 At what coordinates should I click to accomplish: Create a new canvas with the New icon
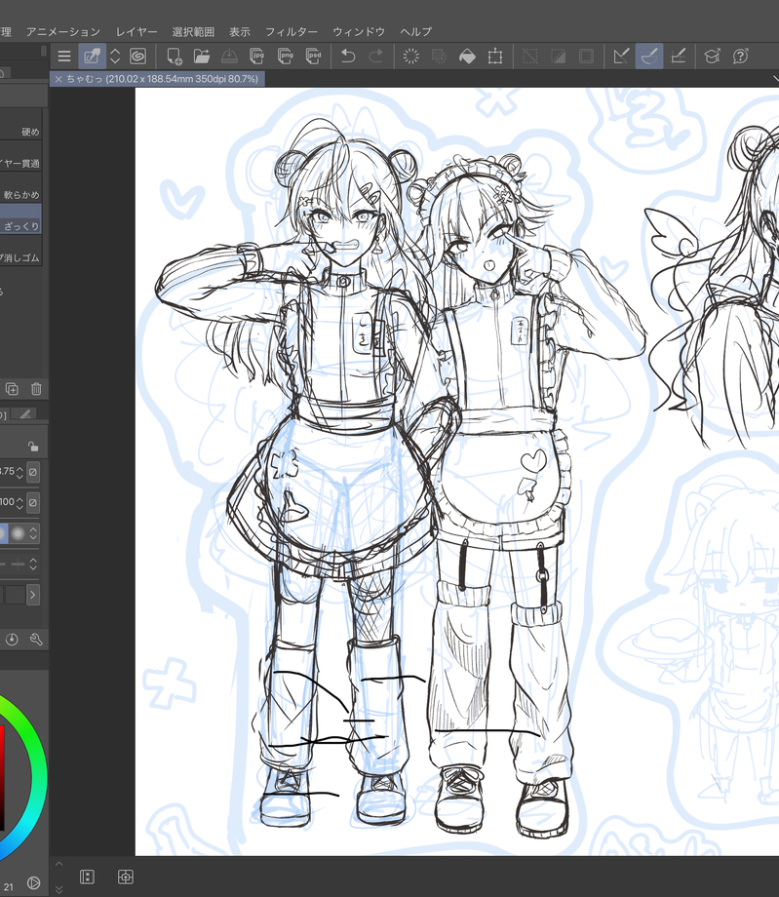click(x=174, y=57)
